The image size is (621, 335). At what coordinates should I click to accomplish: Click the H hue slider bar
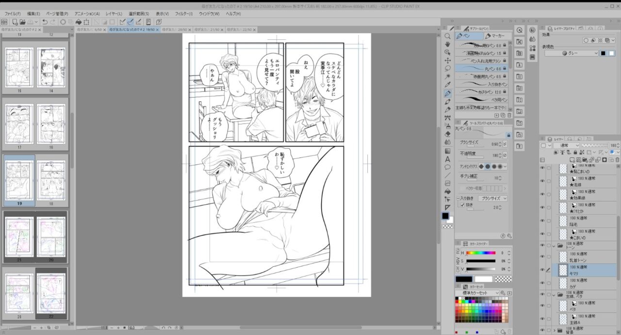pos(481,253)
